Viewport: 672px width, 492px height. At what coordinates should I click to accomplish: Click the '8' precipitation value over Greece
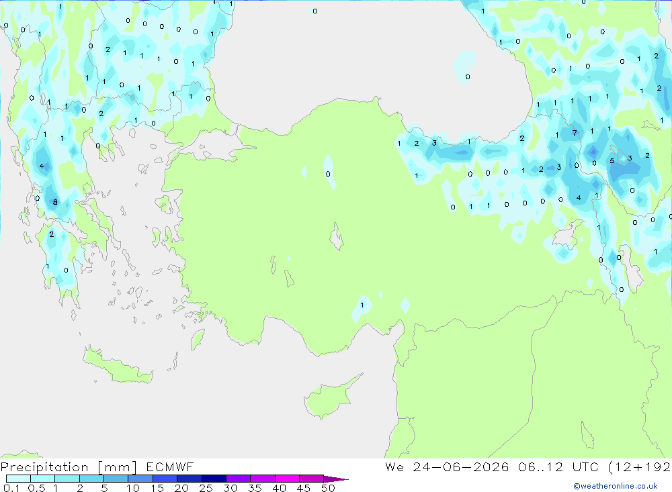55,202
